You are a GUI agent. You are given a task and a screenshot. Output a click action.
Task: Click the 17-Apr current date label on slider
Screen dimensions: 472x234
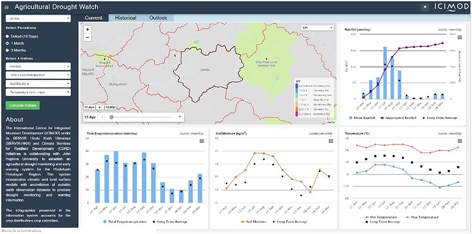click(89, 117)
